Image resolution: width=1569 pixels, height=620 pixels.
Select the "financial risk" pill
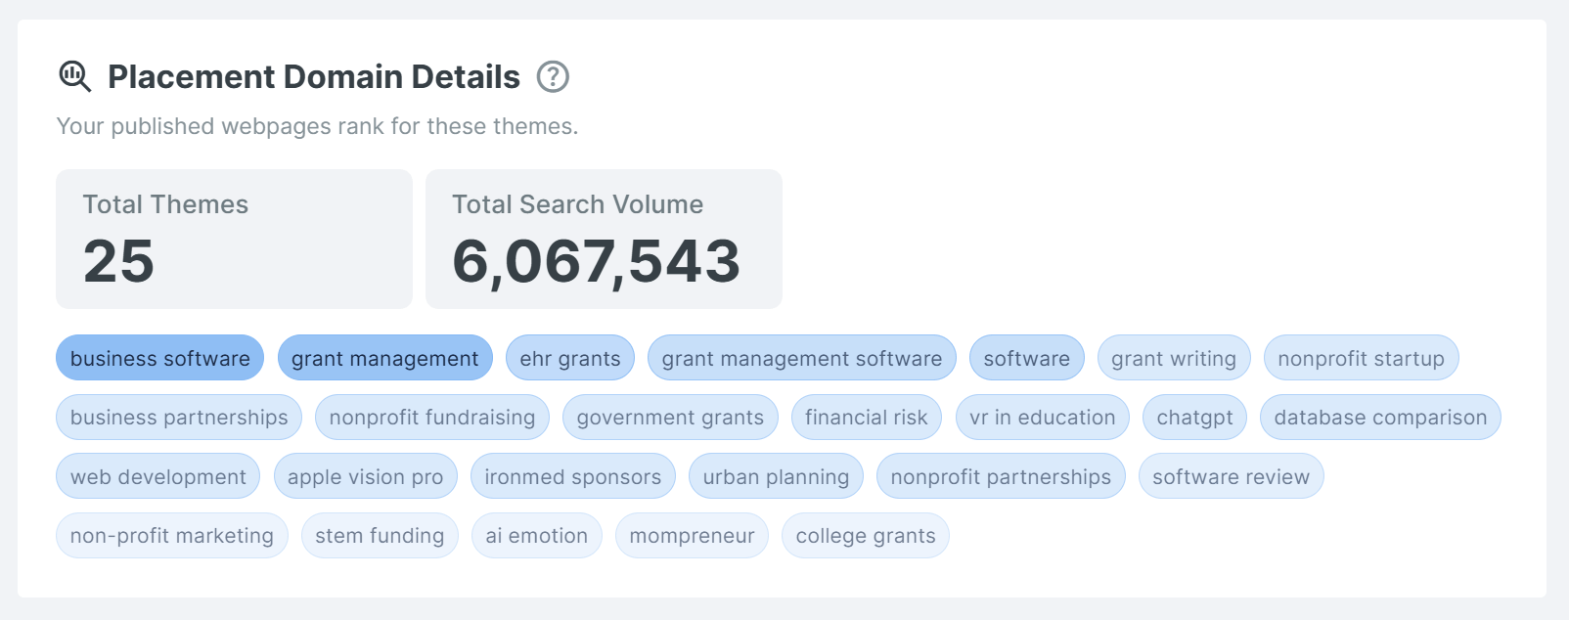click(866, 418)
